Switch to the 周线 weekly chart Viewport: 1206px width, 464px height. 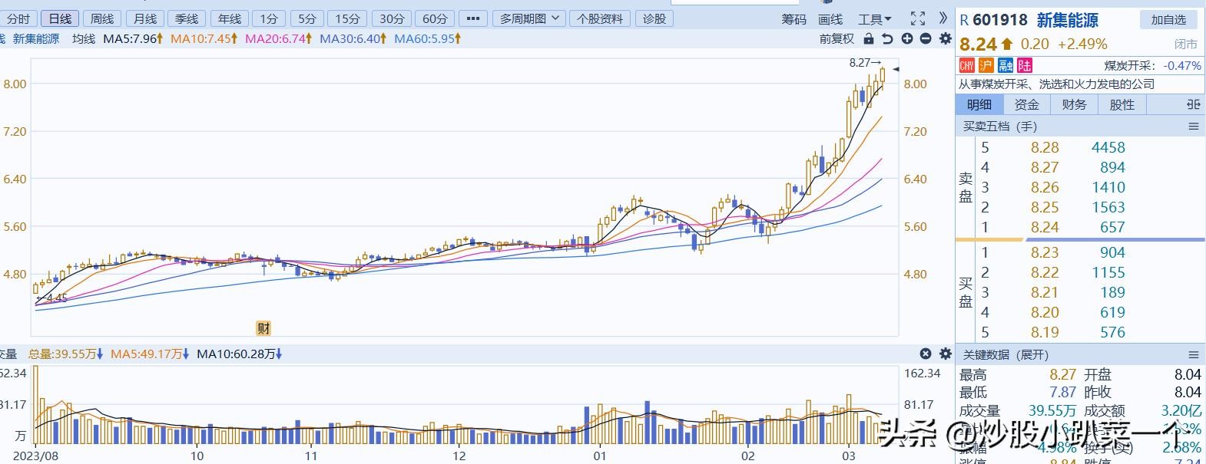102,18
